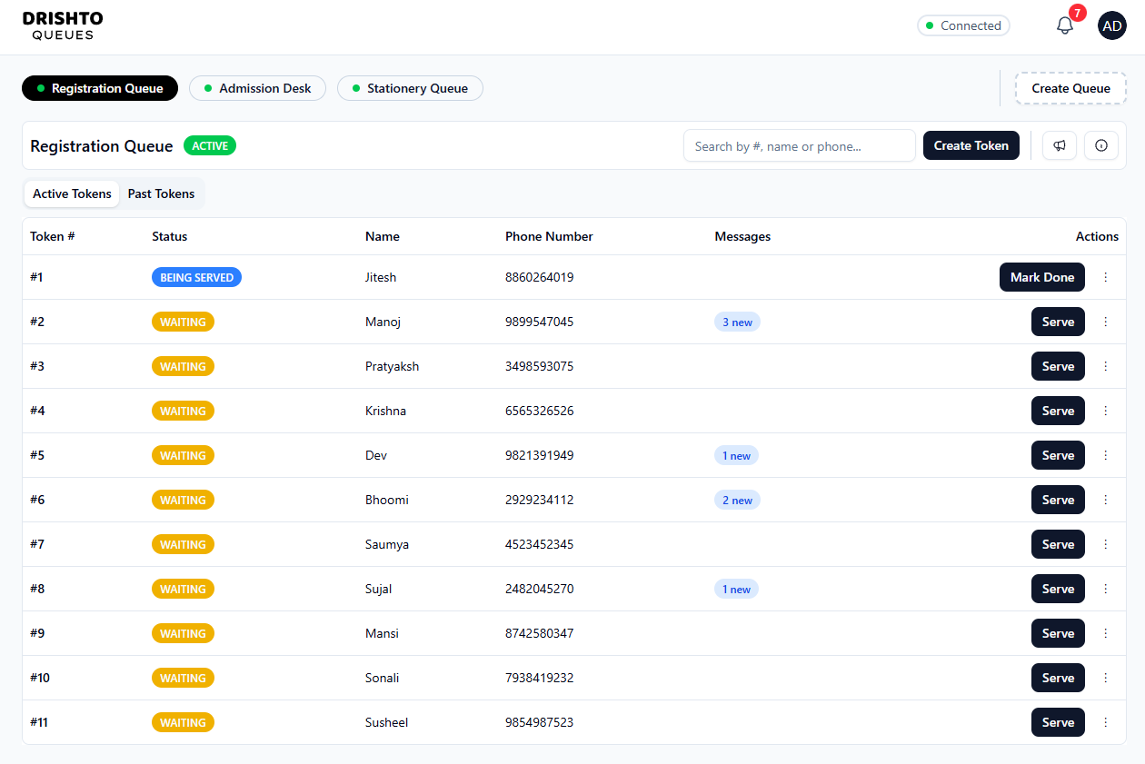Select the Registration Queue pill
The height and width of the screenshot is (764, 1145).
coord(100,88)
